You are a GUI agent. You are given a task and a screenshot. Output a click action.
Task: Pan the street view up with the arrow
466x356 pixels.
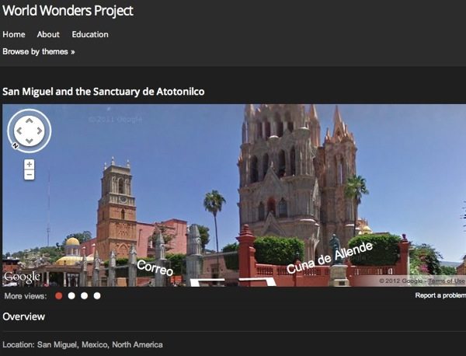(30, 121)
